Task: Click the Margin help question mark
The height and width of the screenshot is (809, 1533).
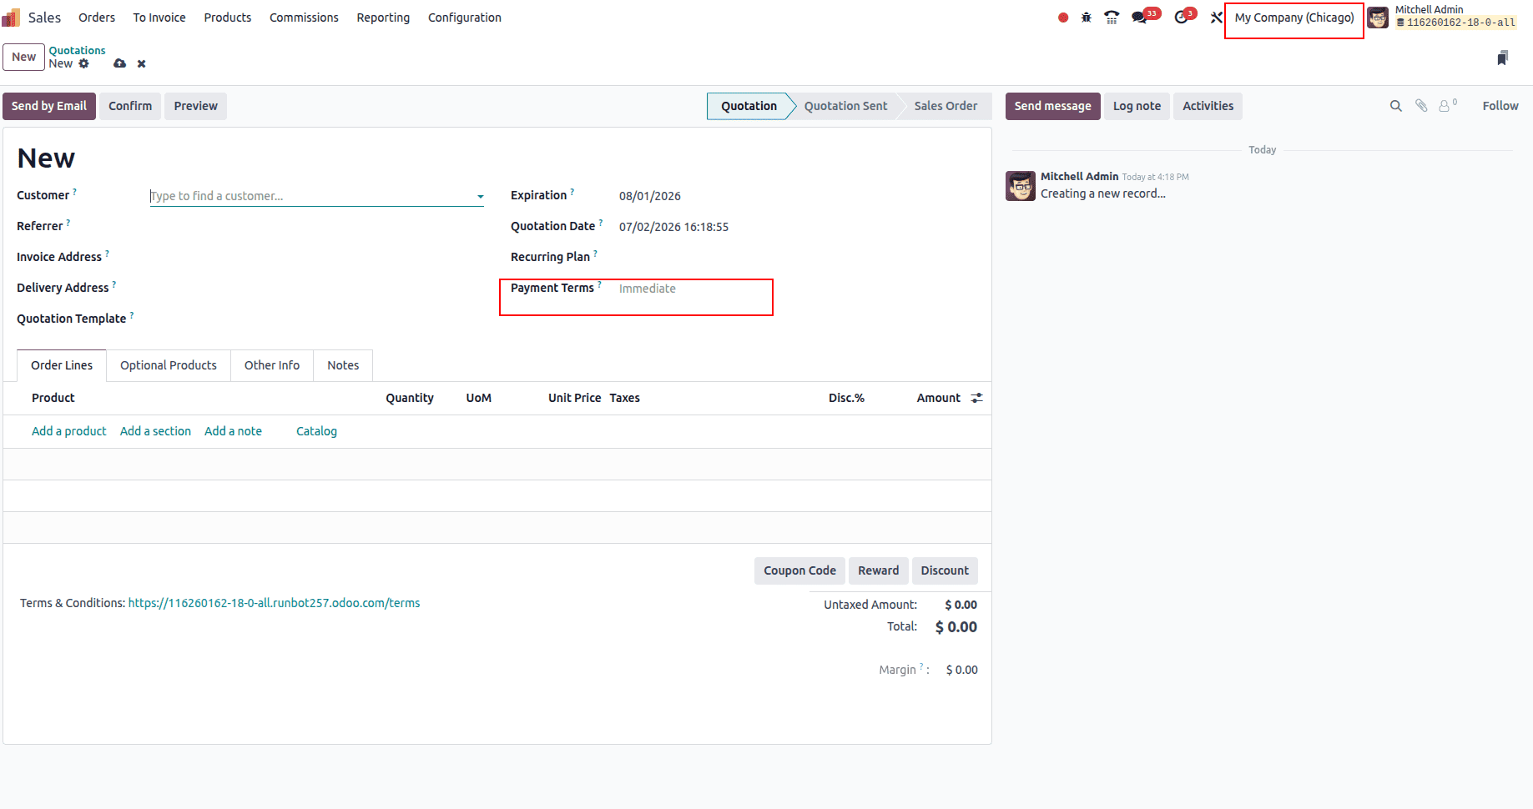Action: [x=921, y=666]
